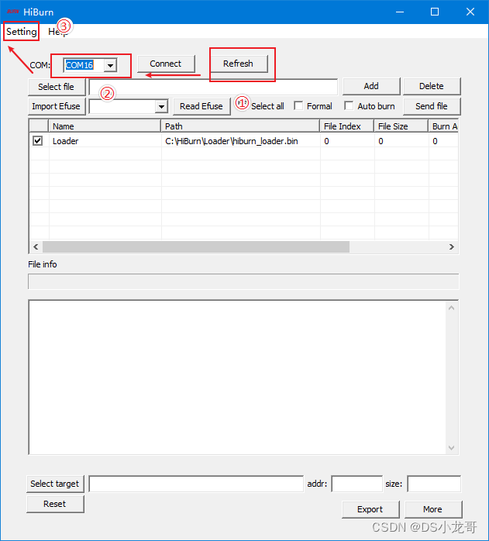Open the Setting menu
The image size is (489, 541).
point(22,32)
